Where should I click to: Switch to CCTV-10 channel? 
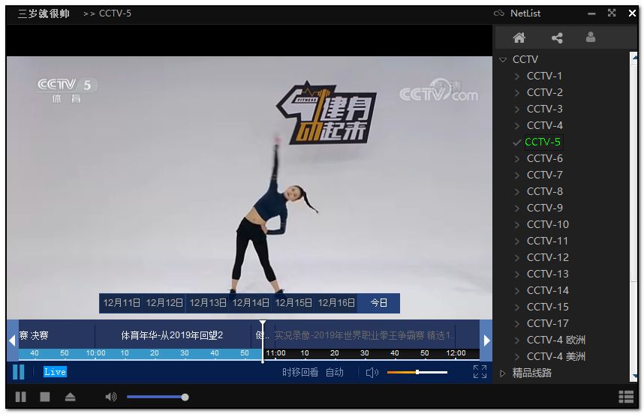(x=547, y=224)
